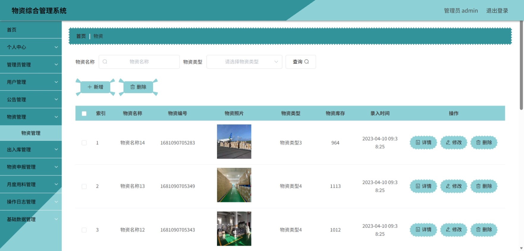Click 首页 breadcrumb link
This screenshot has height=251, width=524.
[81, 36]
